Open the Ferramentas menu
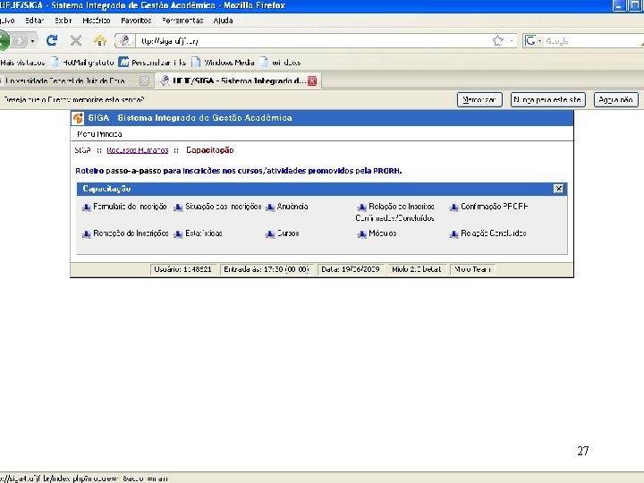Viewport: 644px width, 483px height. [182, 21]
